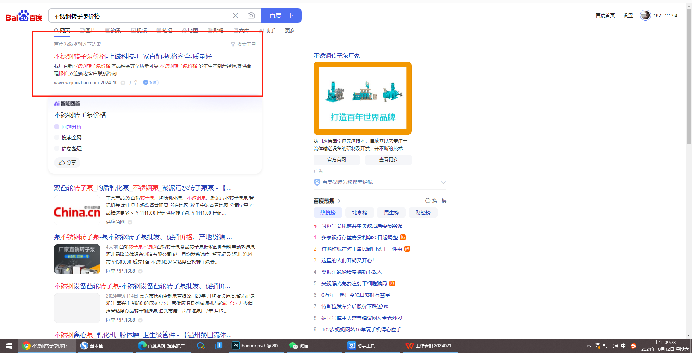692x353 pixels.
Task: Open the WPS 工作表格 taskbar item
Action: pos(430,345)
